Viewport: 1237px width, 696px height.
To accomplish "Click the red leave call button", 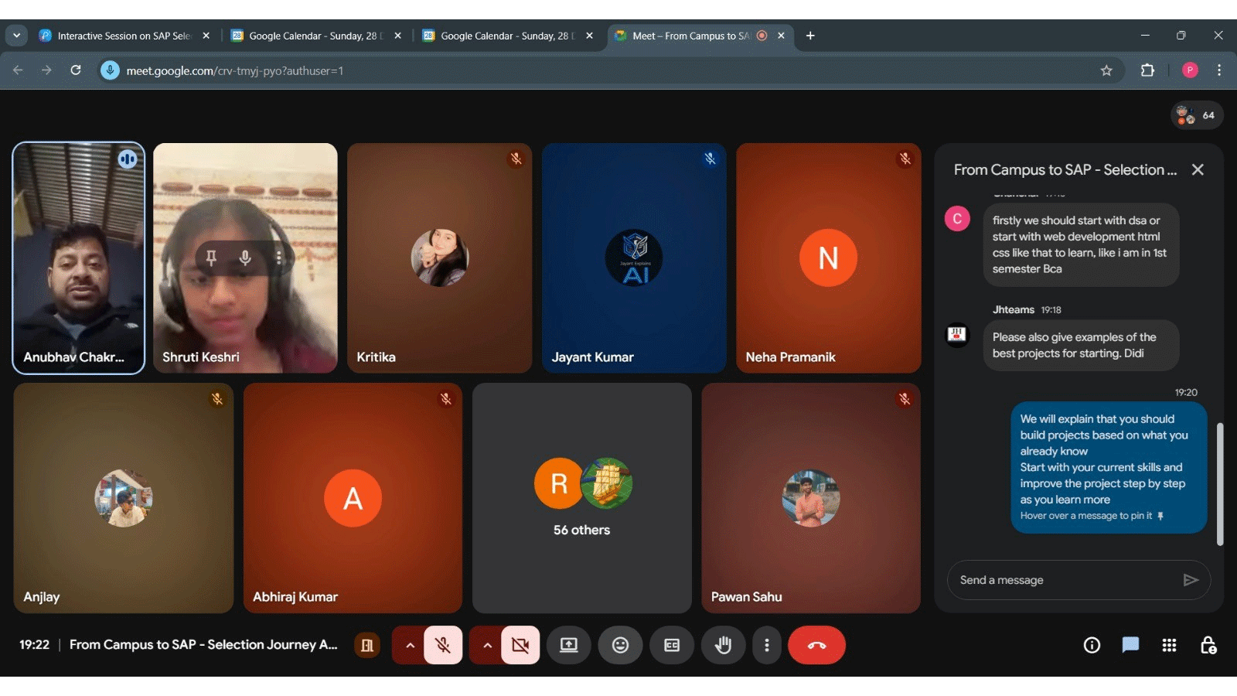I will pos(816,645).
